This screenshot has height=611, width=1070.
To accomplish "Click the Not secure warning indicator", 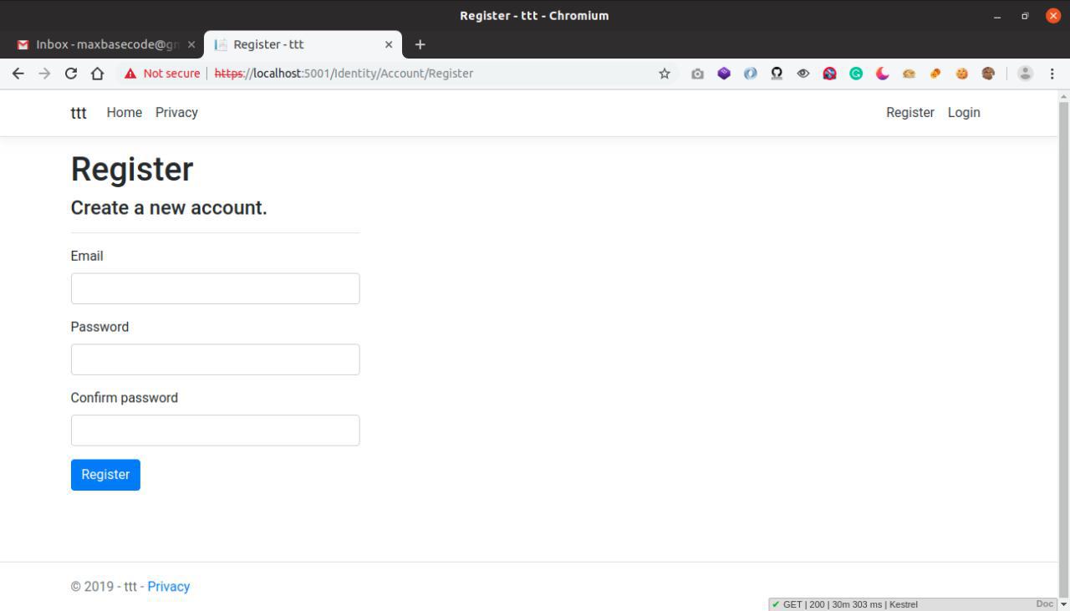I will [162, 74].
